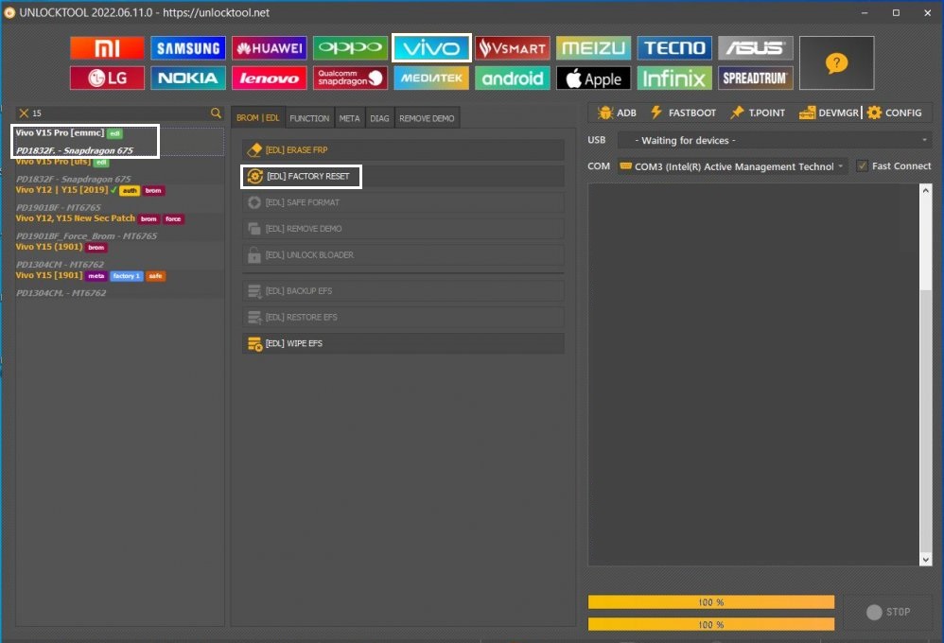The height and width of the screenshot is (643, 944).
Task: Run [EDL] FACTORY RESET
Action: tap(403, 177)
